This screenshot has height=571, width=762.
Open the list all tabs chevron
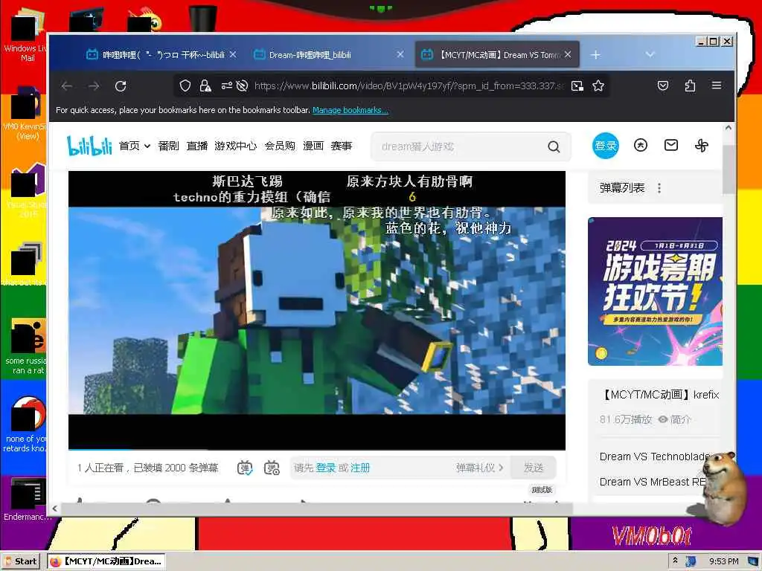(650, 55)
